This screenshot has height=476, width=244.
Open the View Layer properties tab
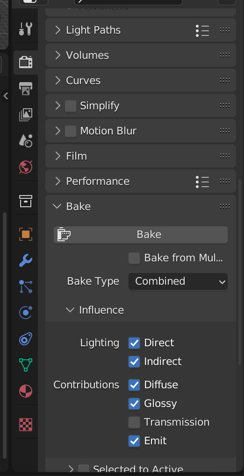26,115
